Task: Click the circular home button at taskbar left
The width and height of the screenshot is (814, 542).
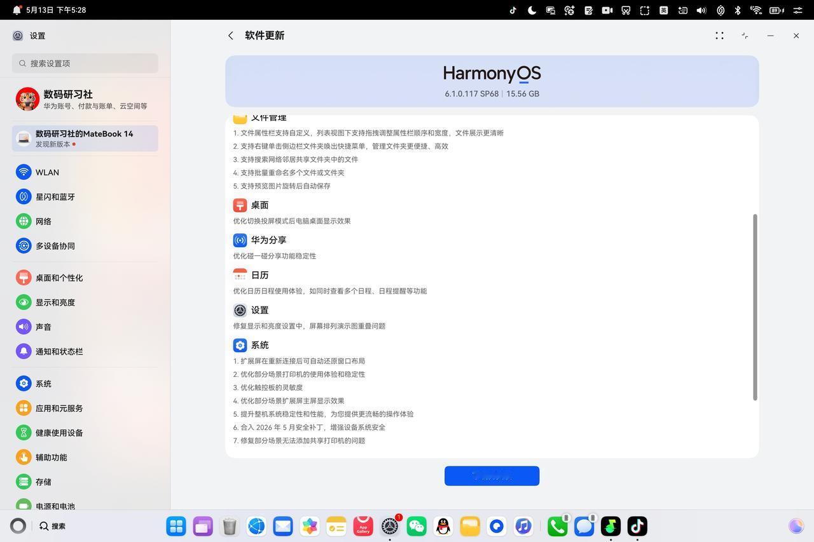Action: pos(18,526)
